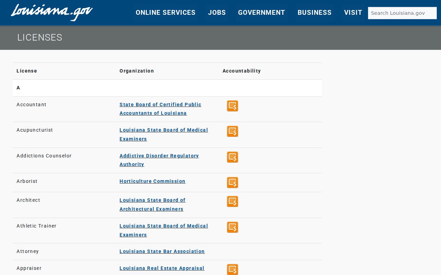Click the Accountability column header

pyautogui.click(x=242, y=71)
